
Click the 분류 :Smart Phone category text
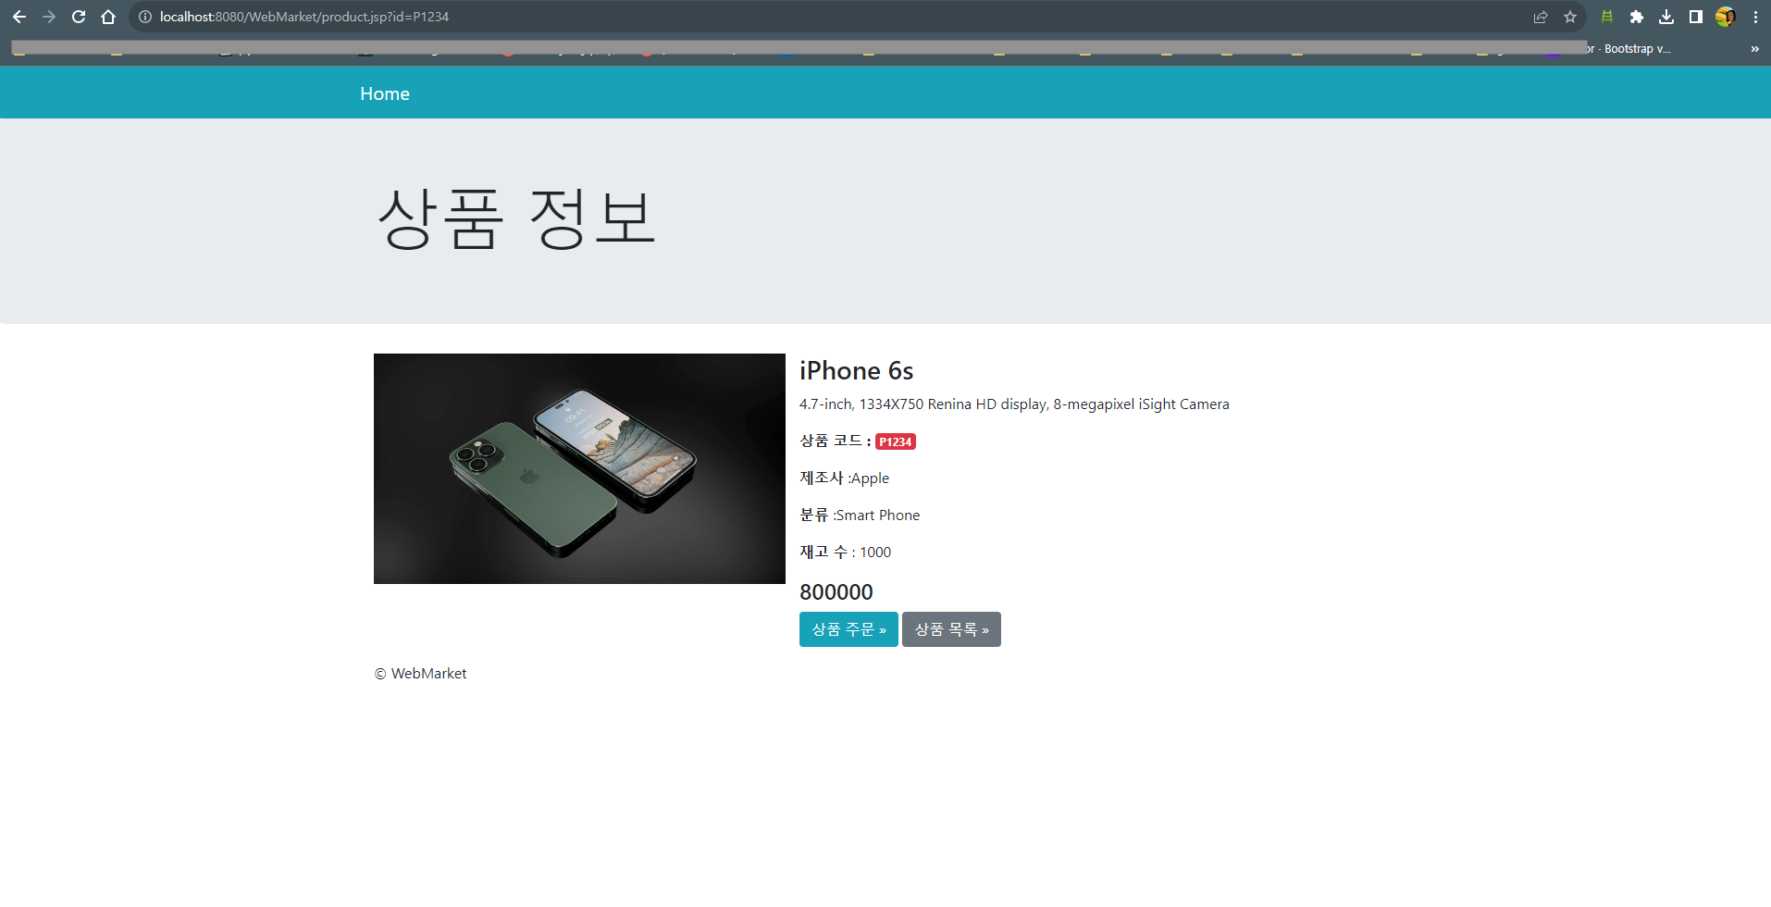[860, 515]
